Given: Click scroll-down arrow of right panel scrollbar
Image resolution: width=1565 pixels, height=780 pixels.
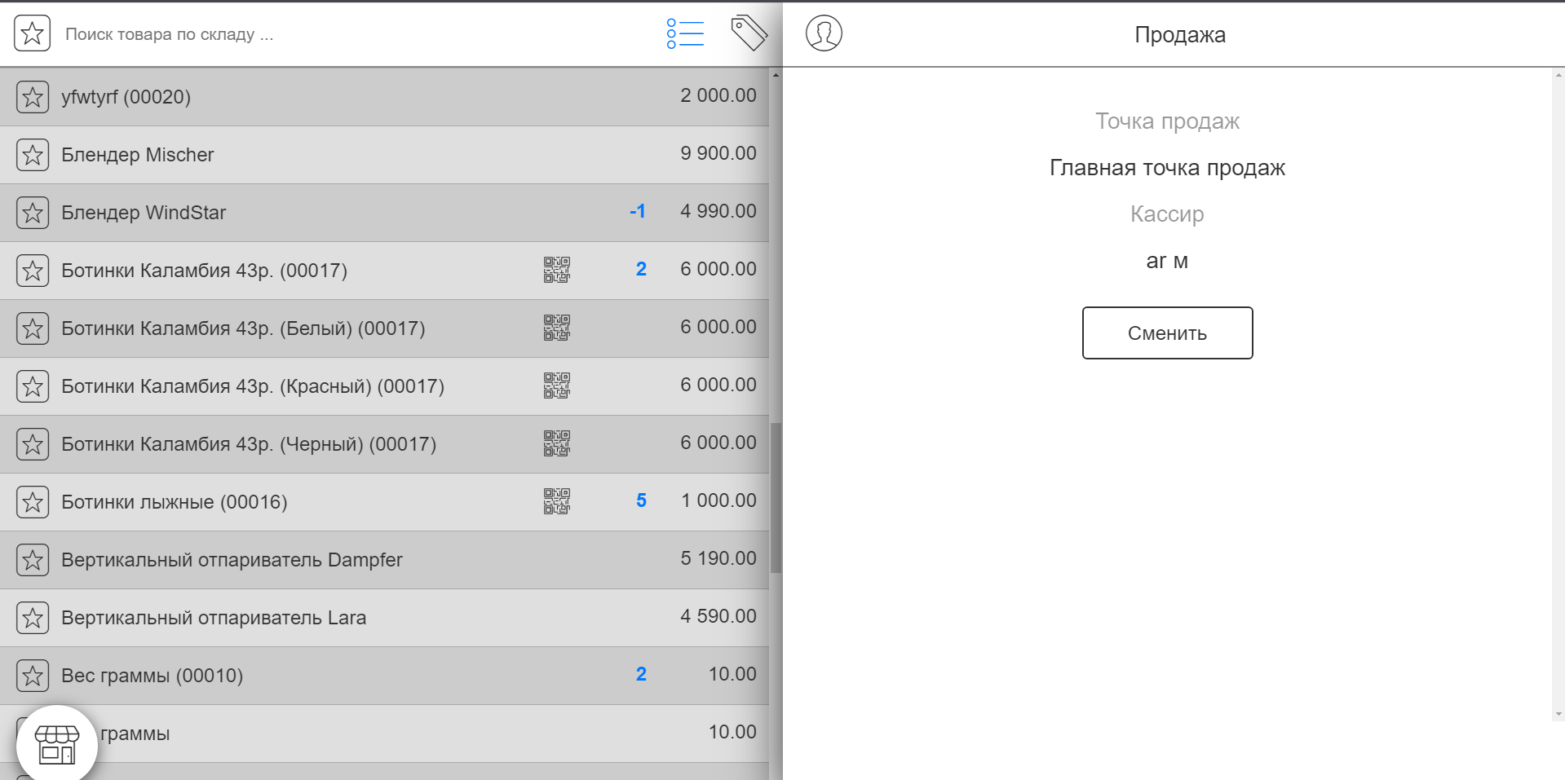Looking at the screenshot, I should [1558, 714].
